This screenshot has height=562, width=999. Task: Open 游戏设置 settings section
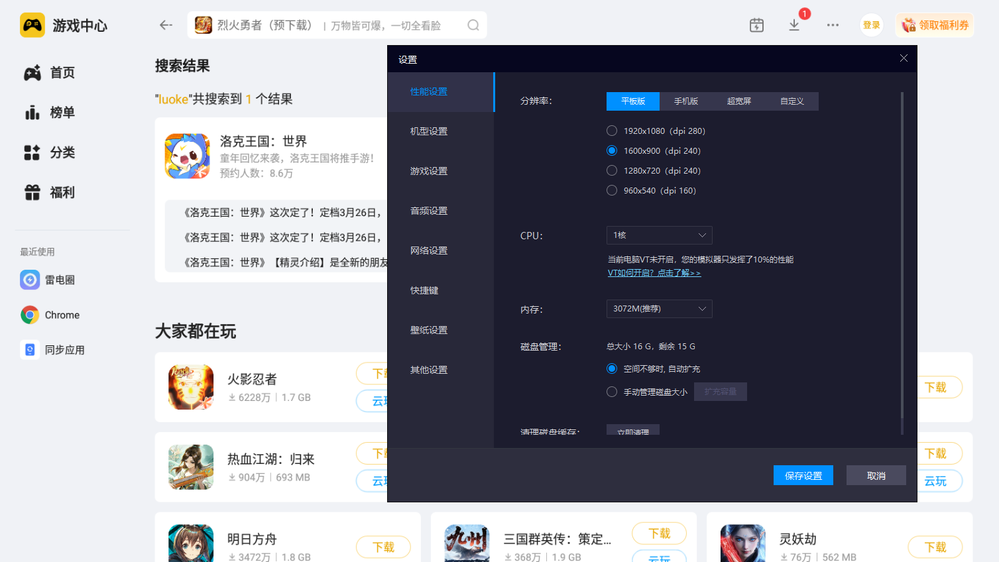coord(441,172)
